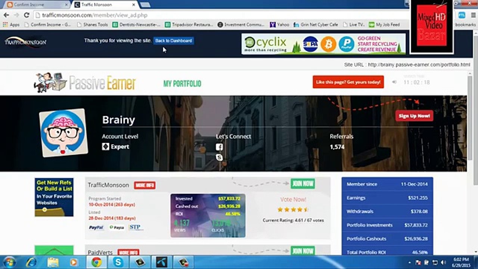478x269 pixels.
Task: Open Yahoo bookmark
Action: click(279, 25)
